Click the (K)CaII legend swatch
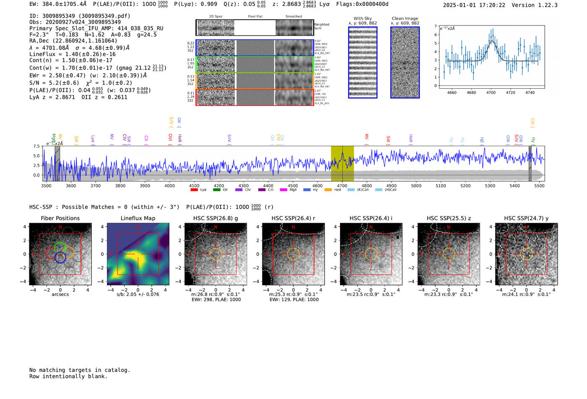Image resolution: width=587 pixels, height=399 pixels. tap(351, 190)
